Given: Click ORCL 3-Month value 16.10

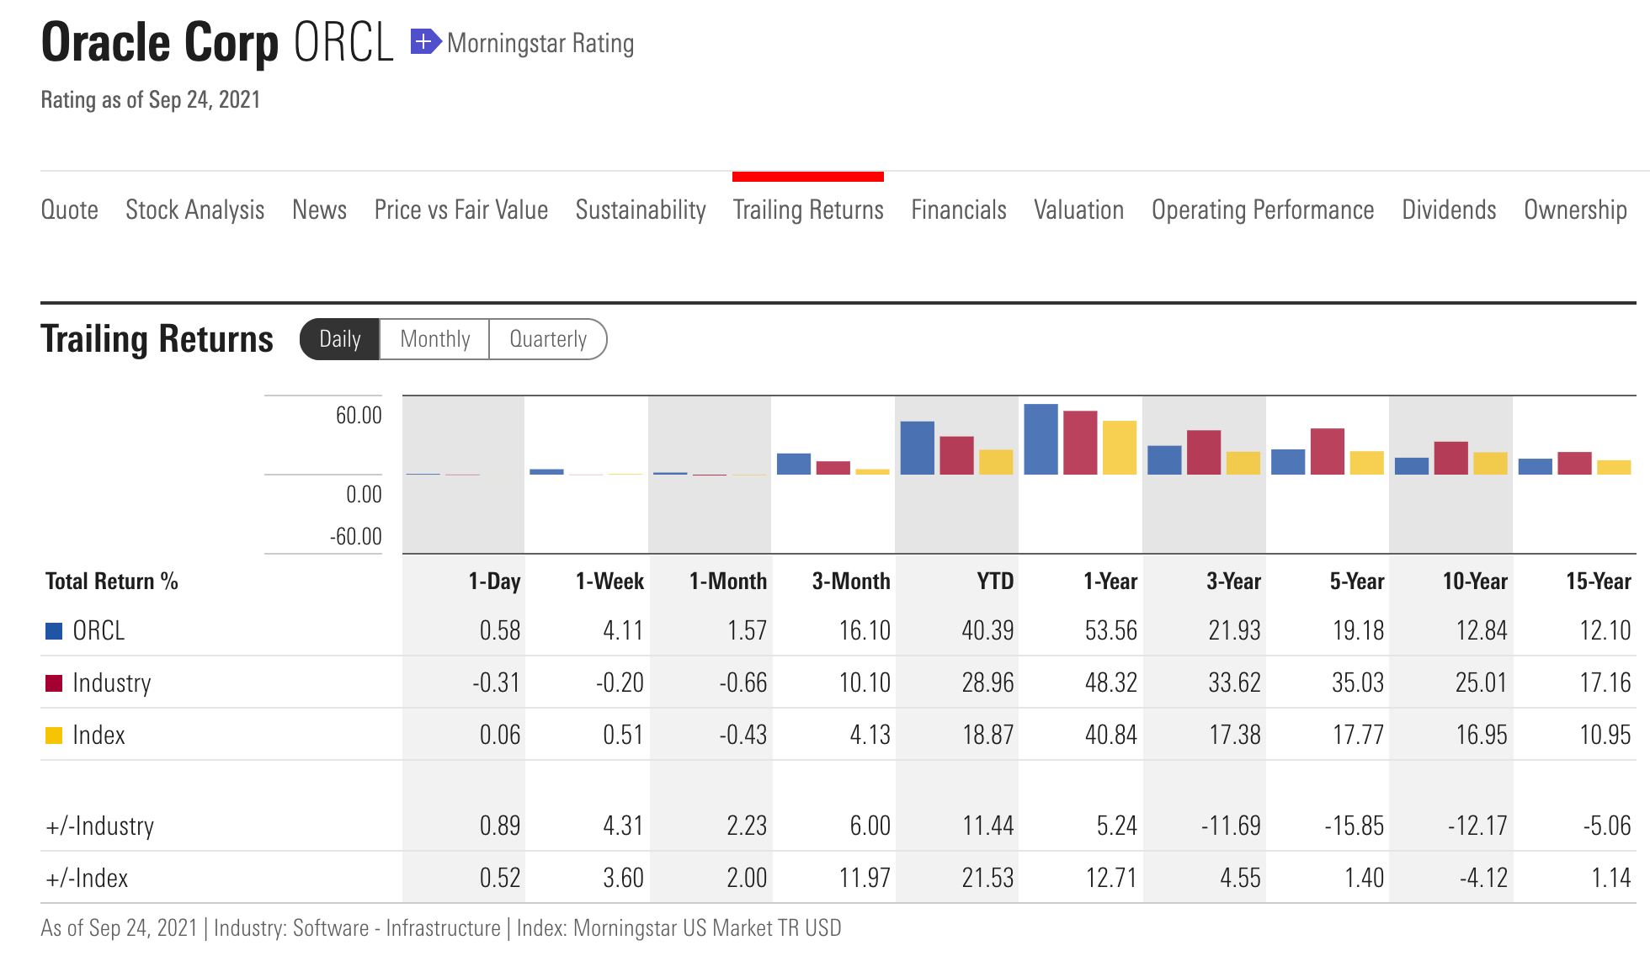Looking at the screenshot, I should pyautogui.click(x=865, y=630).
